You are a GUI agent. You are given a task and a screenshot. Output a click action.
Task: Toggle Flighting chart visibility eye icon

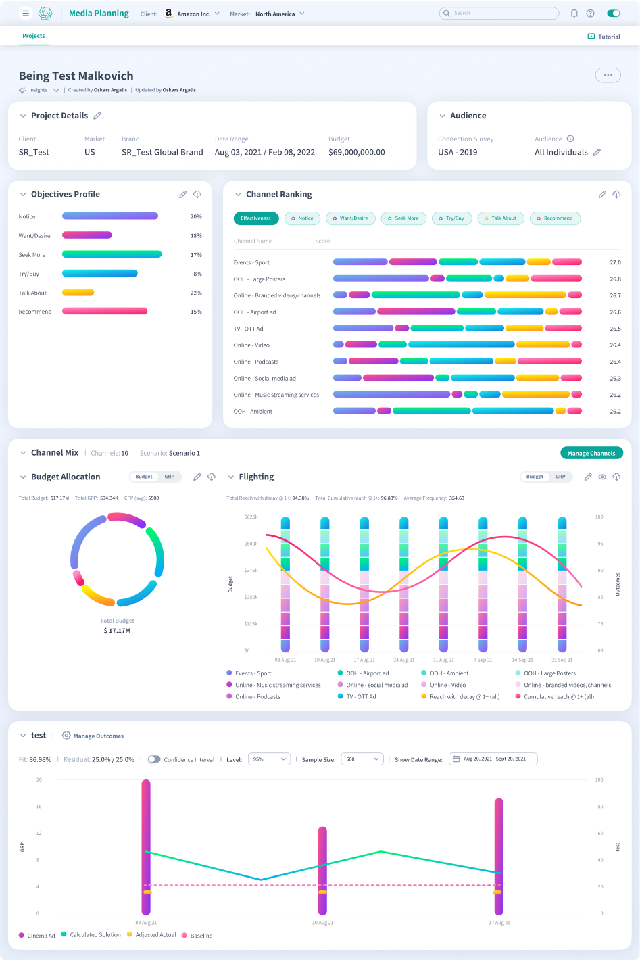coord(602,477)
